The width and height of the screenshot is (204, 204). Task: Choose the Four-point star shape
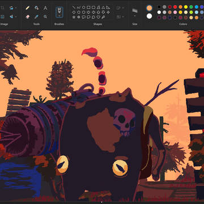[x=108, y=12]
